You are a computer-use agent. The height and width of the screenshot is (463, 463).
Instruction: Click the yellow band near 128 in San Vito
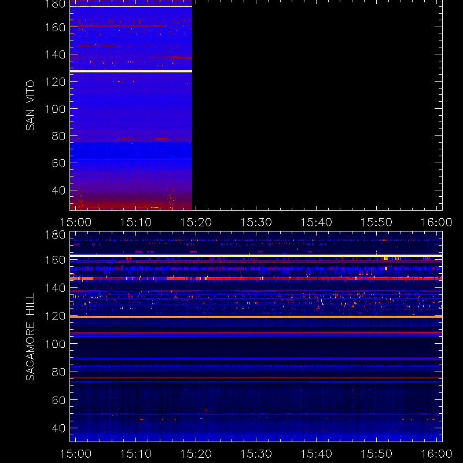coord(131,71)
